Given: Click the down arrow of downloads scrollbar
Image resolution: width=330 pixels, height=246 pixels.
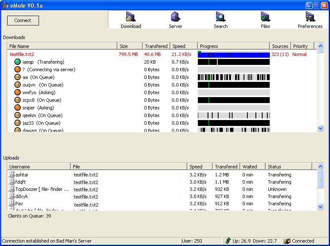Looking at the screenshot, I should coord(320,128).
